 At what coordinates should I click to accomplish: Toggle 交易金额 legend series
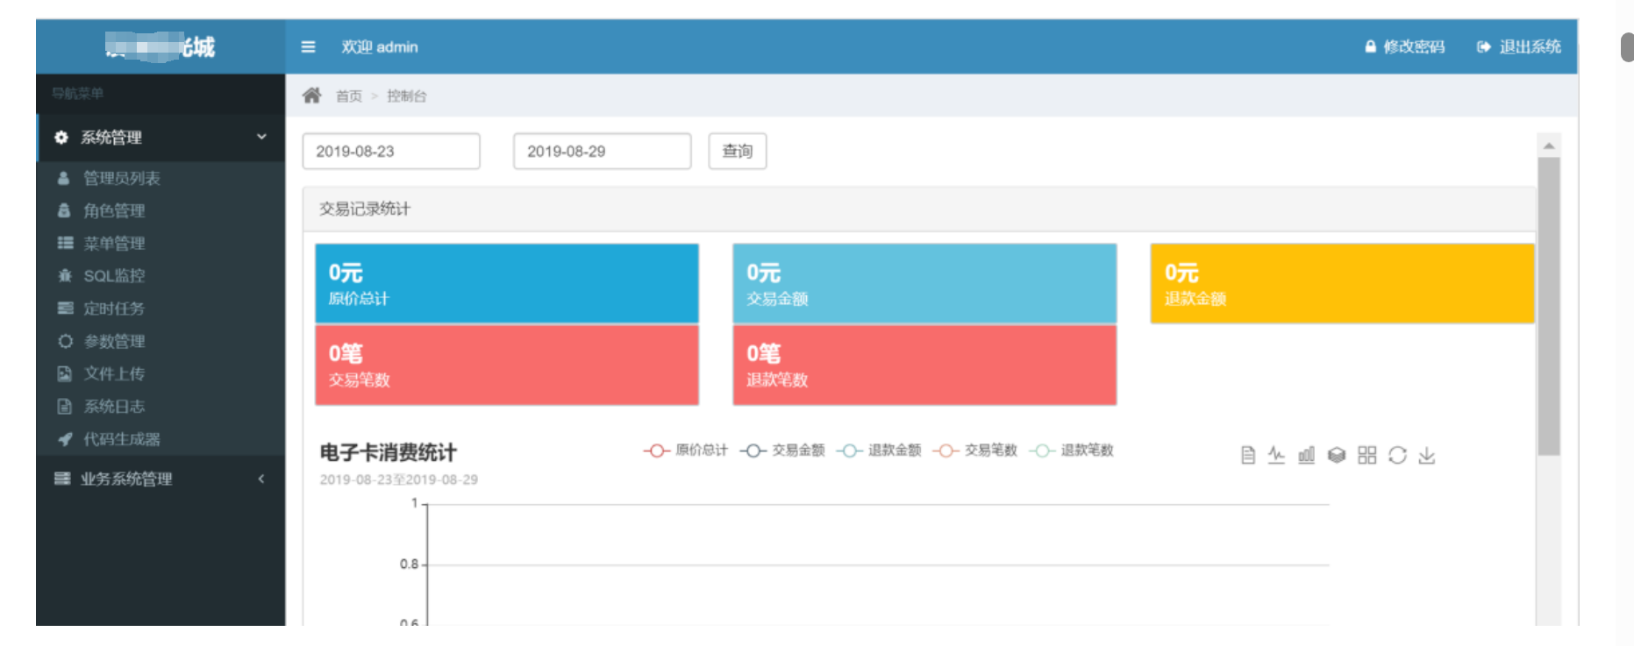pos(781,451)
